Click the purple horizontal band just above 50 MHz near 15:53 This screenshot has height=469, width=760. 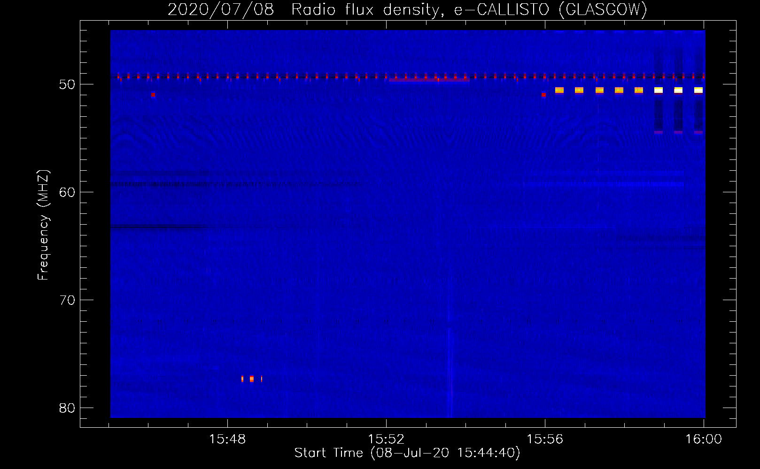click(429, 80)
